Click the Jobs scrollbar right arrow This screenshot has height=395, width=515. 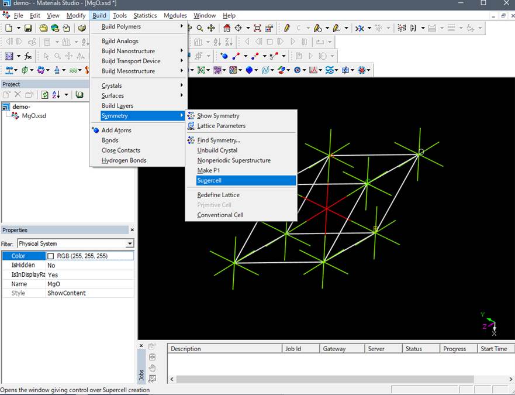(x=511, y=379)
